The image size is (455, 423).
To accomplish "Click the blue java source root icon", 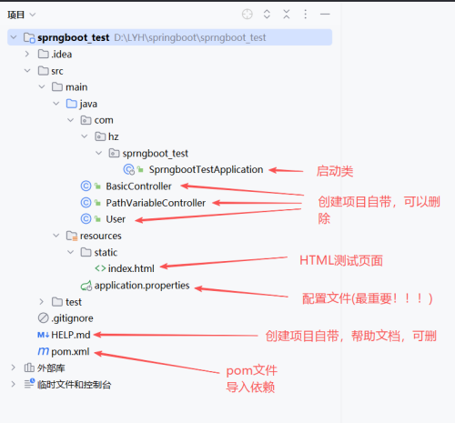I will pos(72,104).
